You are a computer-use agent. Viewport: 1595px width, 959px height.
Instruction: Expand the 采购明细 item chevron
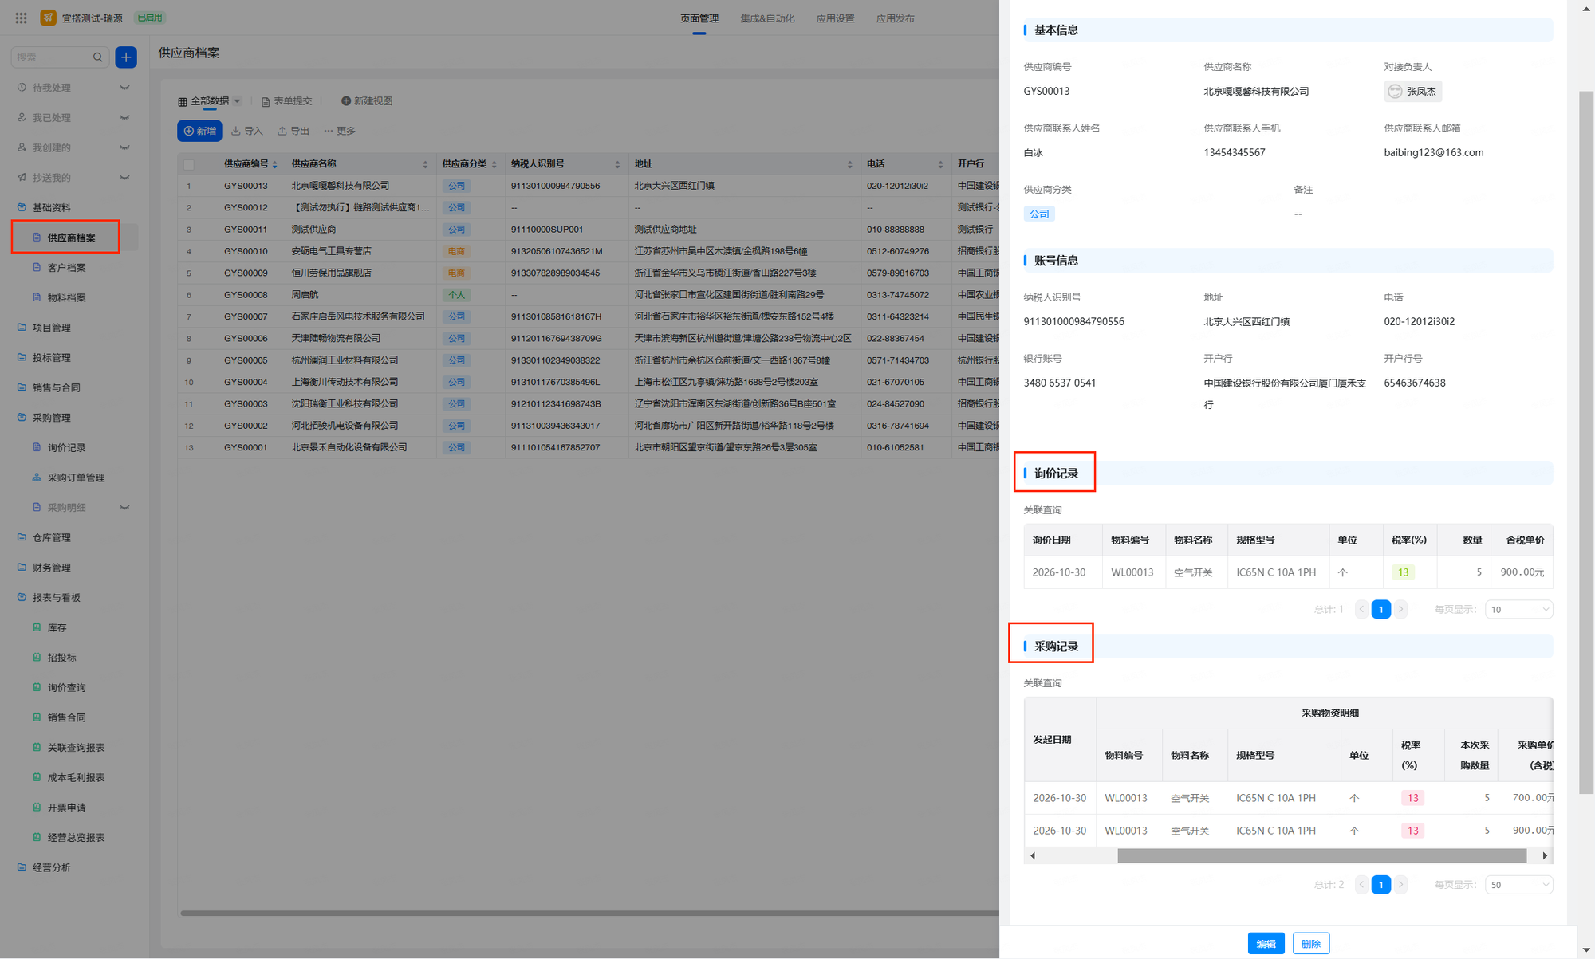(x=124, y=507)
